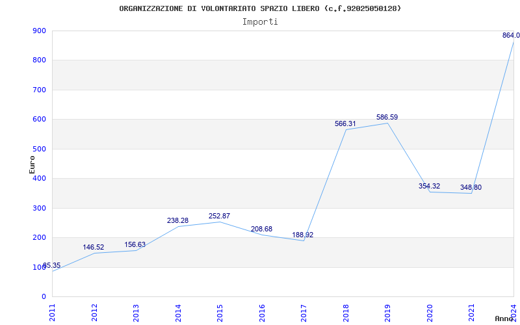Select the 85.35 value label
Screen dimensions: 520x325
[52, 265]
